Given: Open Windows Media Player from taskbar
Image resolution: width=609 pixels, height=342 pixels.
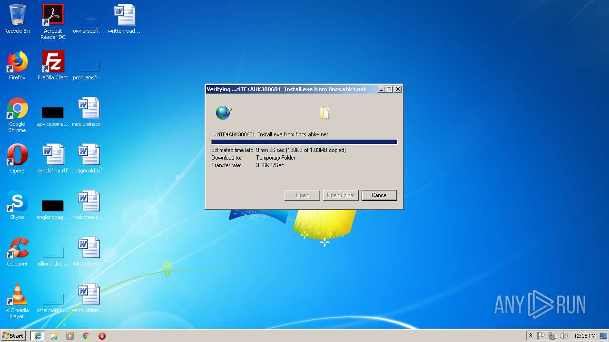Looking at the screenshot, I should [70, 336].
